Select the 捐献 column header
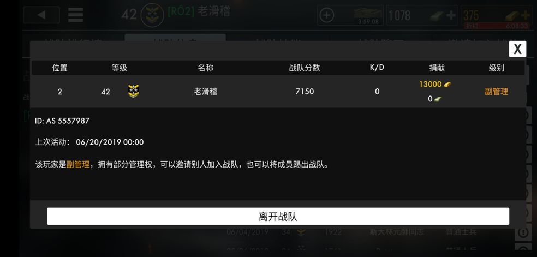Screen dimensions: 537x257 click(437, 68)
